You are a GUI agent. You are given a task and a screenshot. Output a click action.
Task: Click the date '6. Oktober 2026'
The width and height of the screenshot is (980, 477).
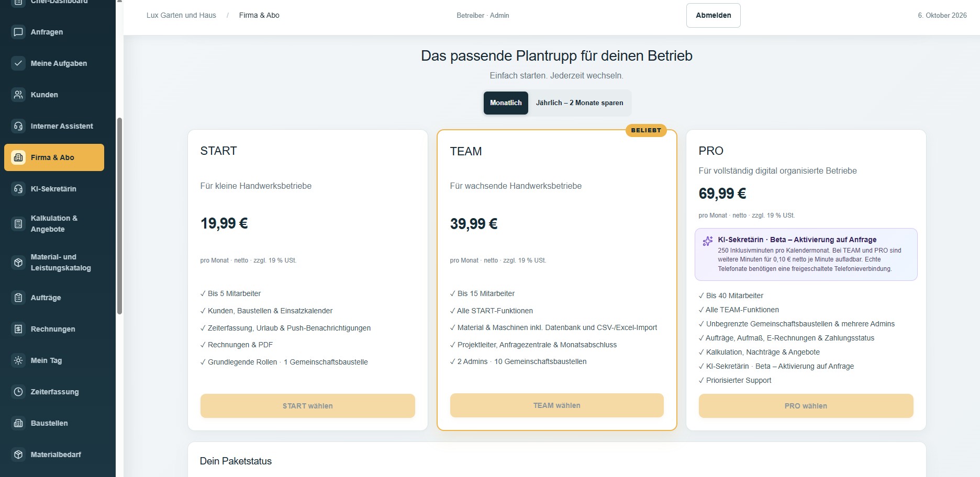942,15
